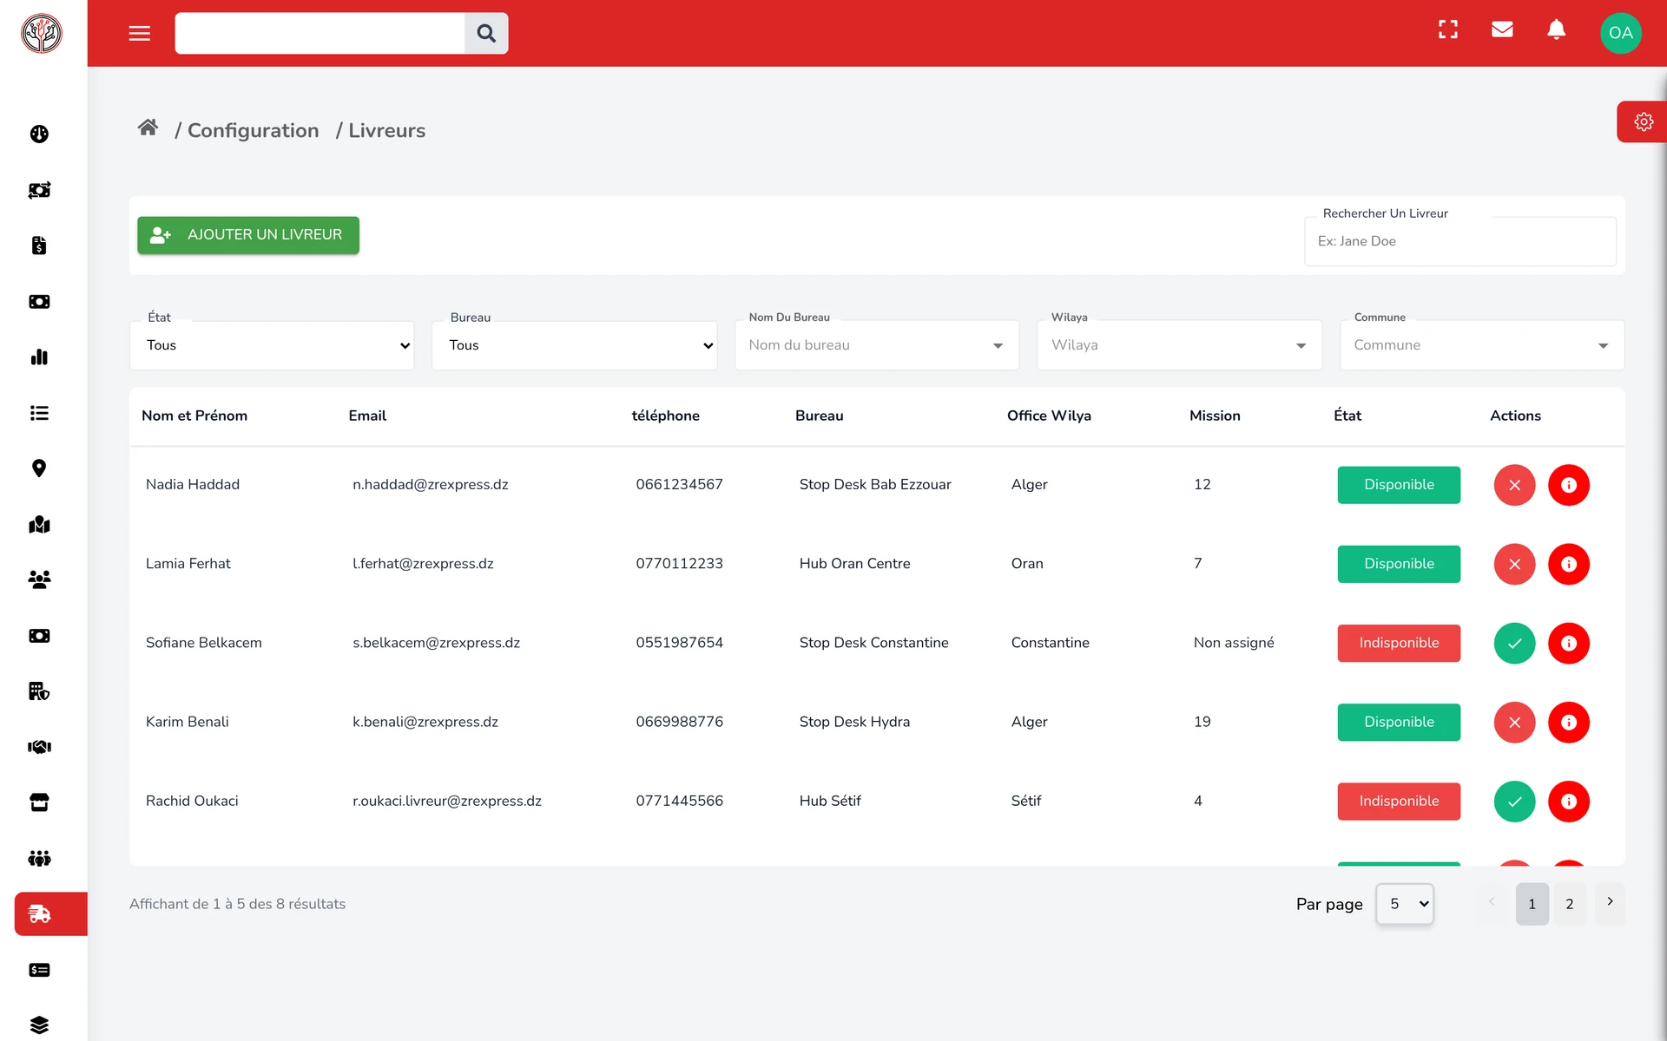The width and height of the screenshot is (1667, 1041).
Task: Click the company logo in the sidebar
Action: pyautogui.click(x=42, y=34)
